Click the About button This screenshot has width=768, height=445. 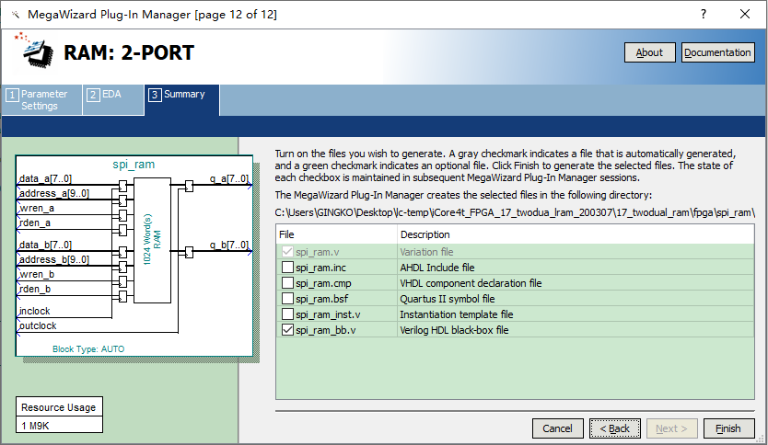(x=649, y=52)
